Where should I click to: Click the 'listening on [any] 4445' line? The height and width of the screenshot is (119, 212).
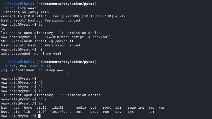pyautogui.click(x=29, y=12)
